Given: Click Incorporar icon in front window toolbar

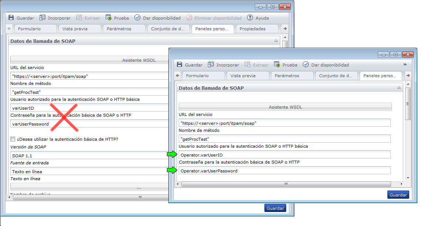Looking at the screenshot, I should point(211,64).
